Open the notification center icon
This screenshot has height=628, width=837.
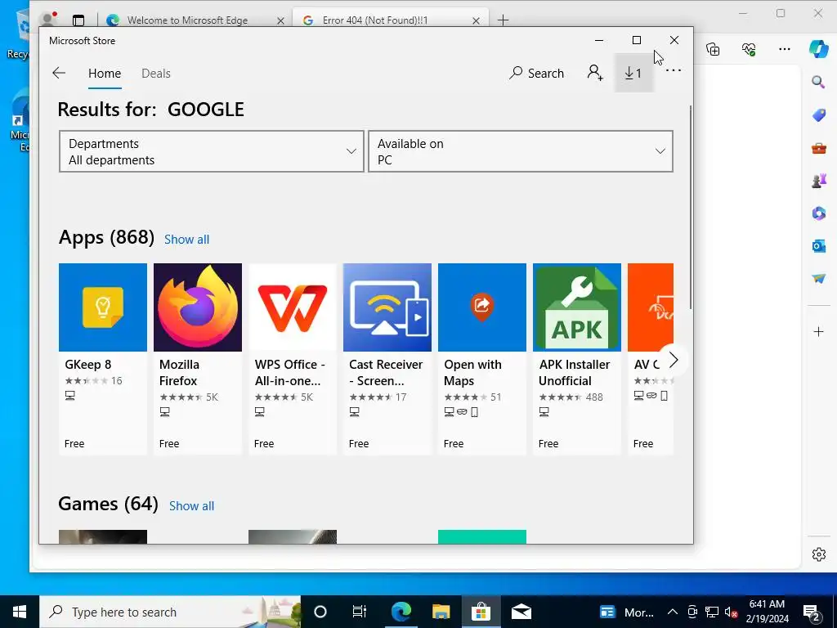(x=812, y=612)
